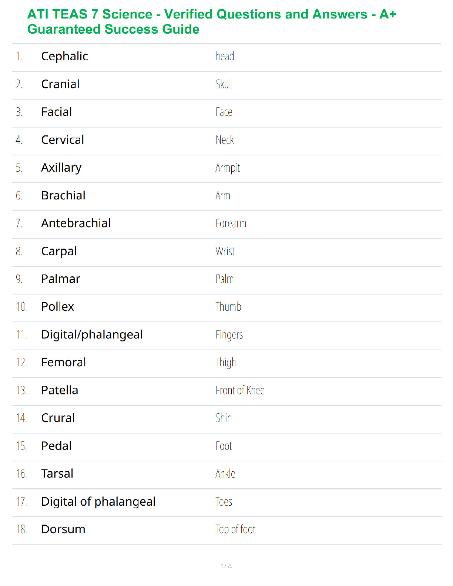Click the Pollex term
The height and width of the screenshot is (586, 453).
[x=58, y=307]
